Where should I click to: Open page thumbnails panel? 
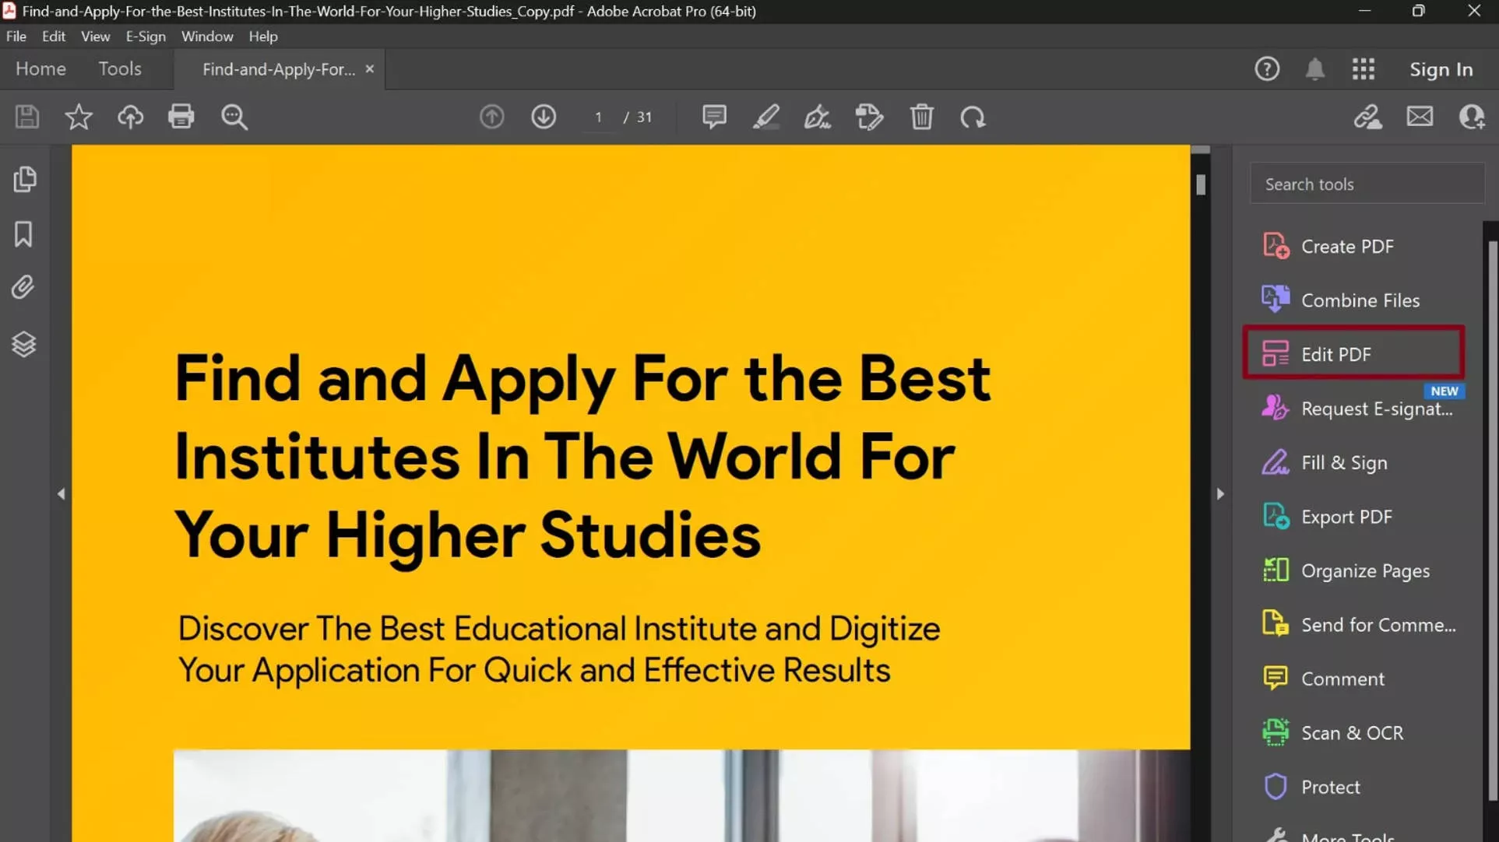coord(24,180)
